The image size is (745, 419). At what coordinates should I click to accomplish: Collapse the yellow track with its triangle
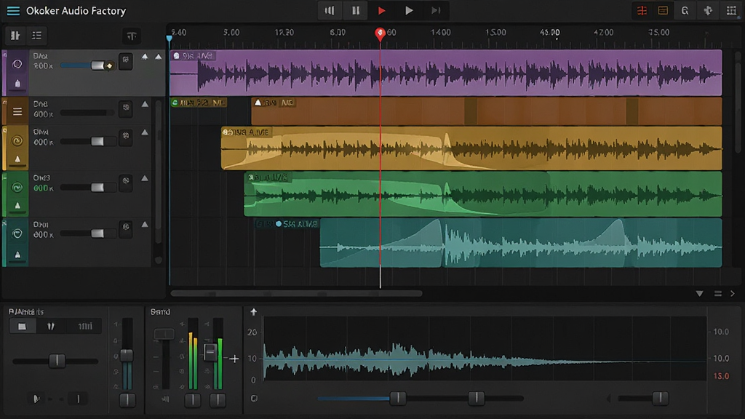coord(145,132)
